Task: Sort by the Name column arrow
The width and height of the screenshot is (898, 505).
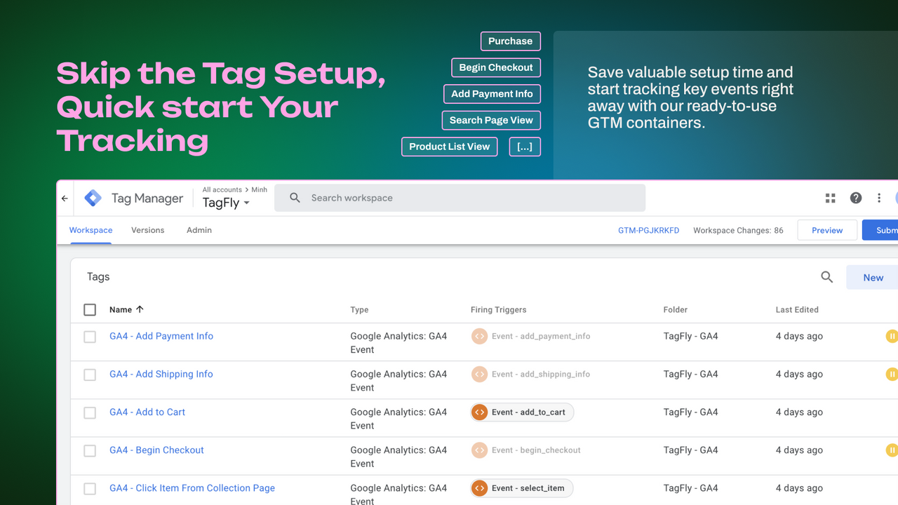Action: click(140, 309)
